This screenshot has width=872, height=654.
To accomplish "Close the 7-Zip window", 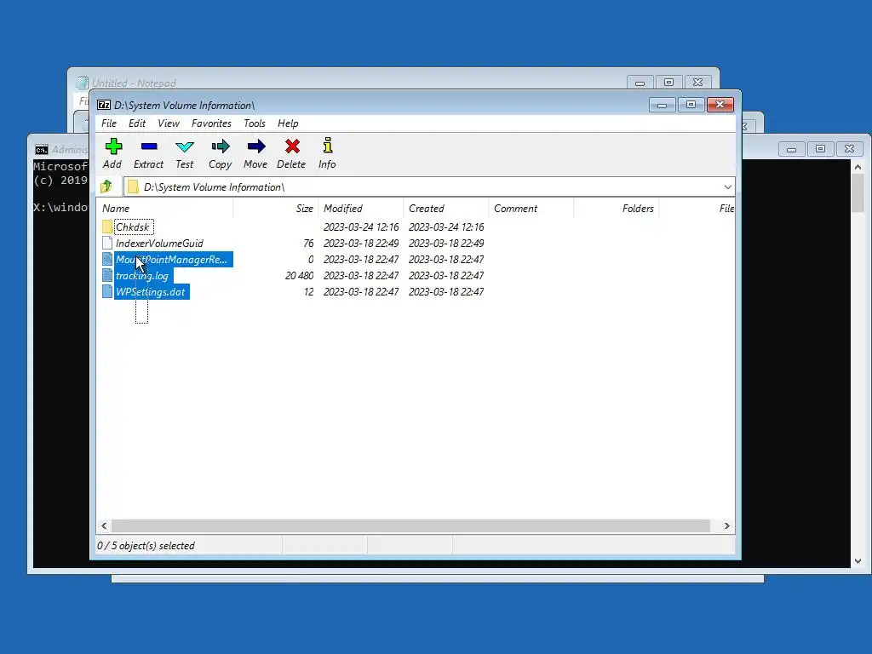I will 720,105.
